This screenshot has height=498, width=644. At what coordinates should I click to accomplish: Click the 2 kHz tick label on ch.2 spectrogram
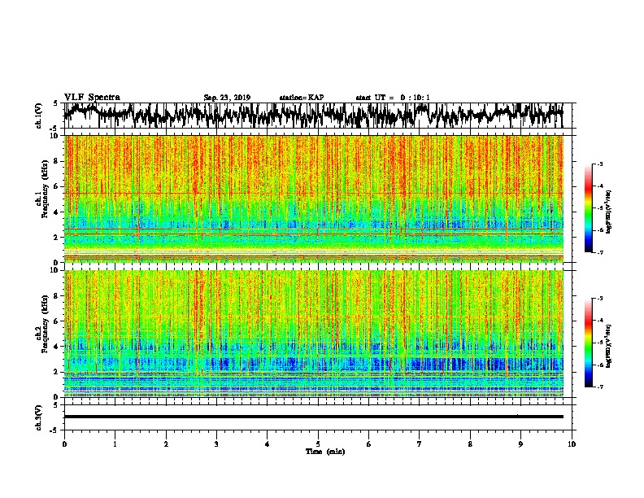coord(57,372)
